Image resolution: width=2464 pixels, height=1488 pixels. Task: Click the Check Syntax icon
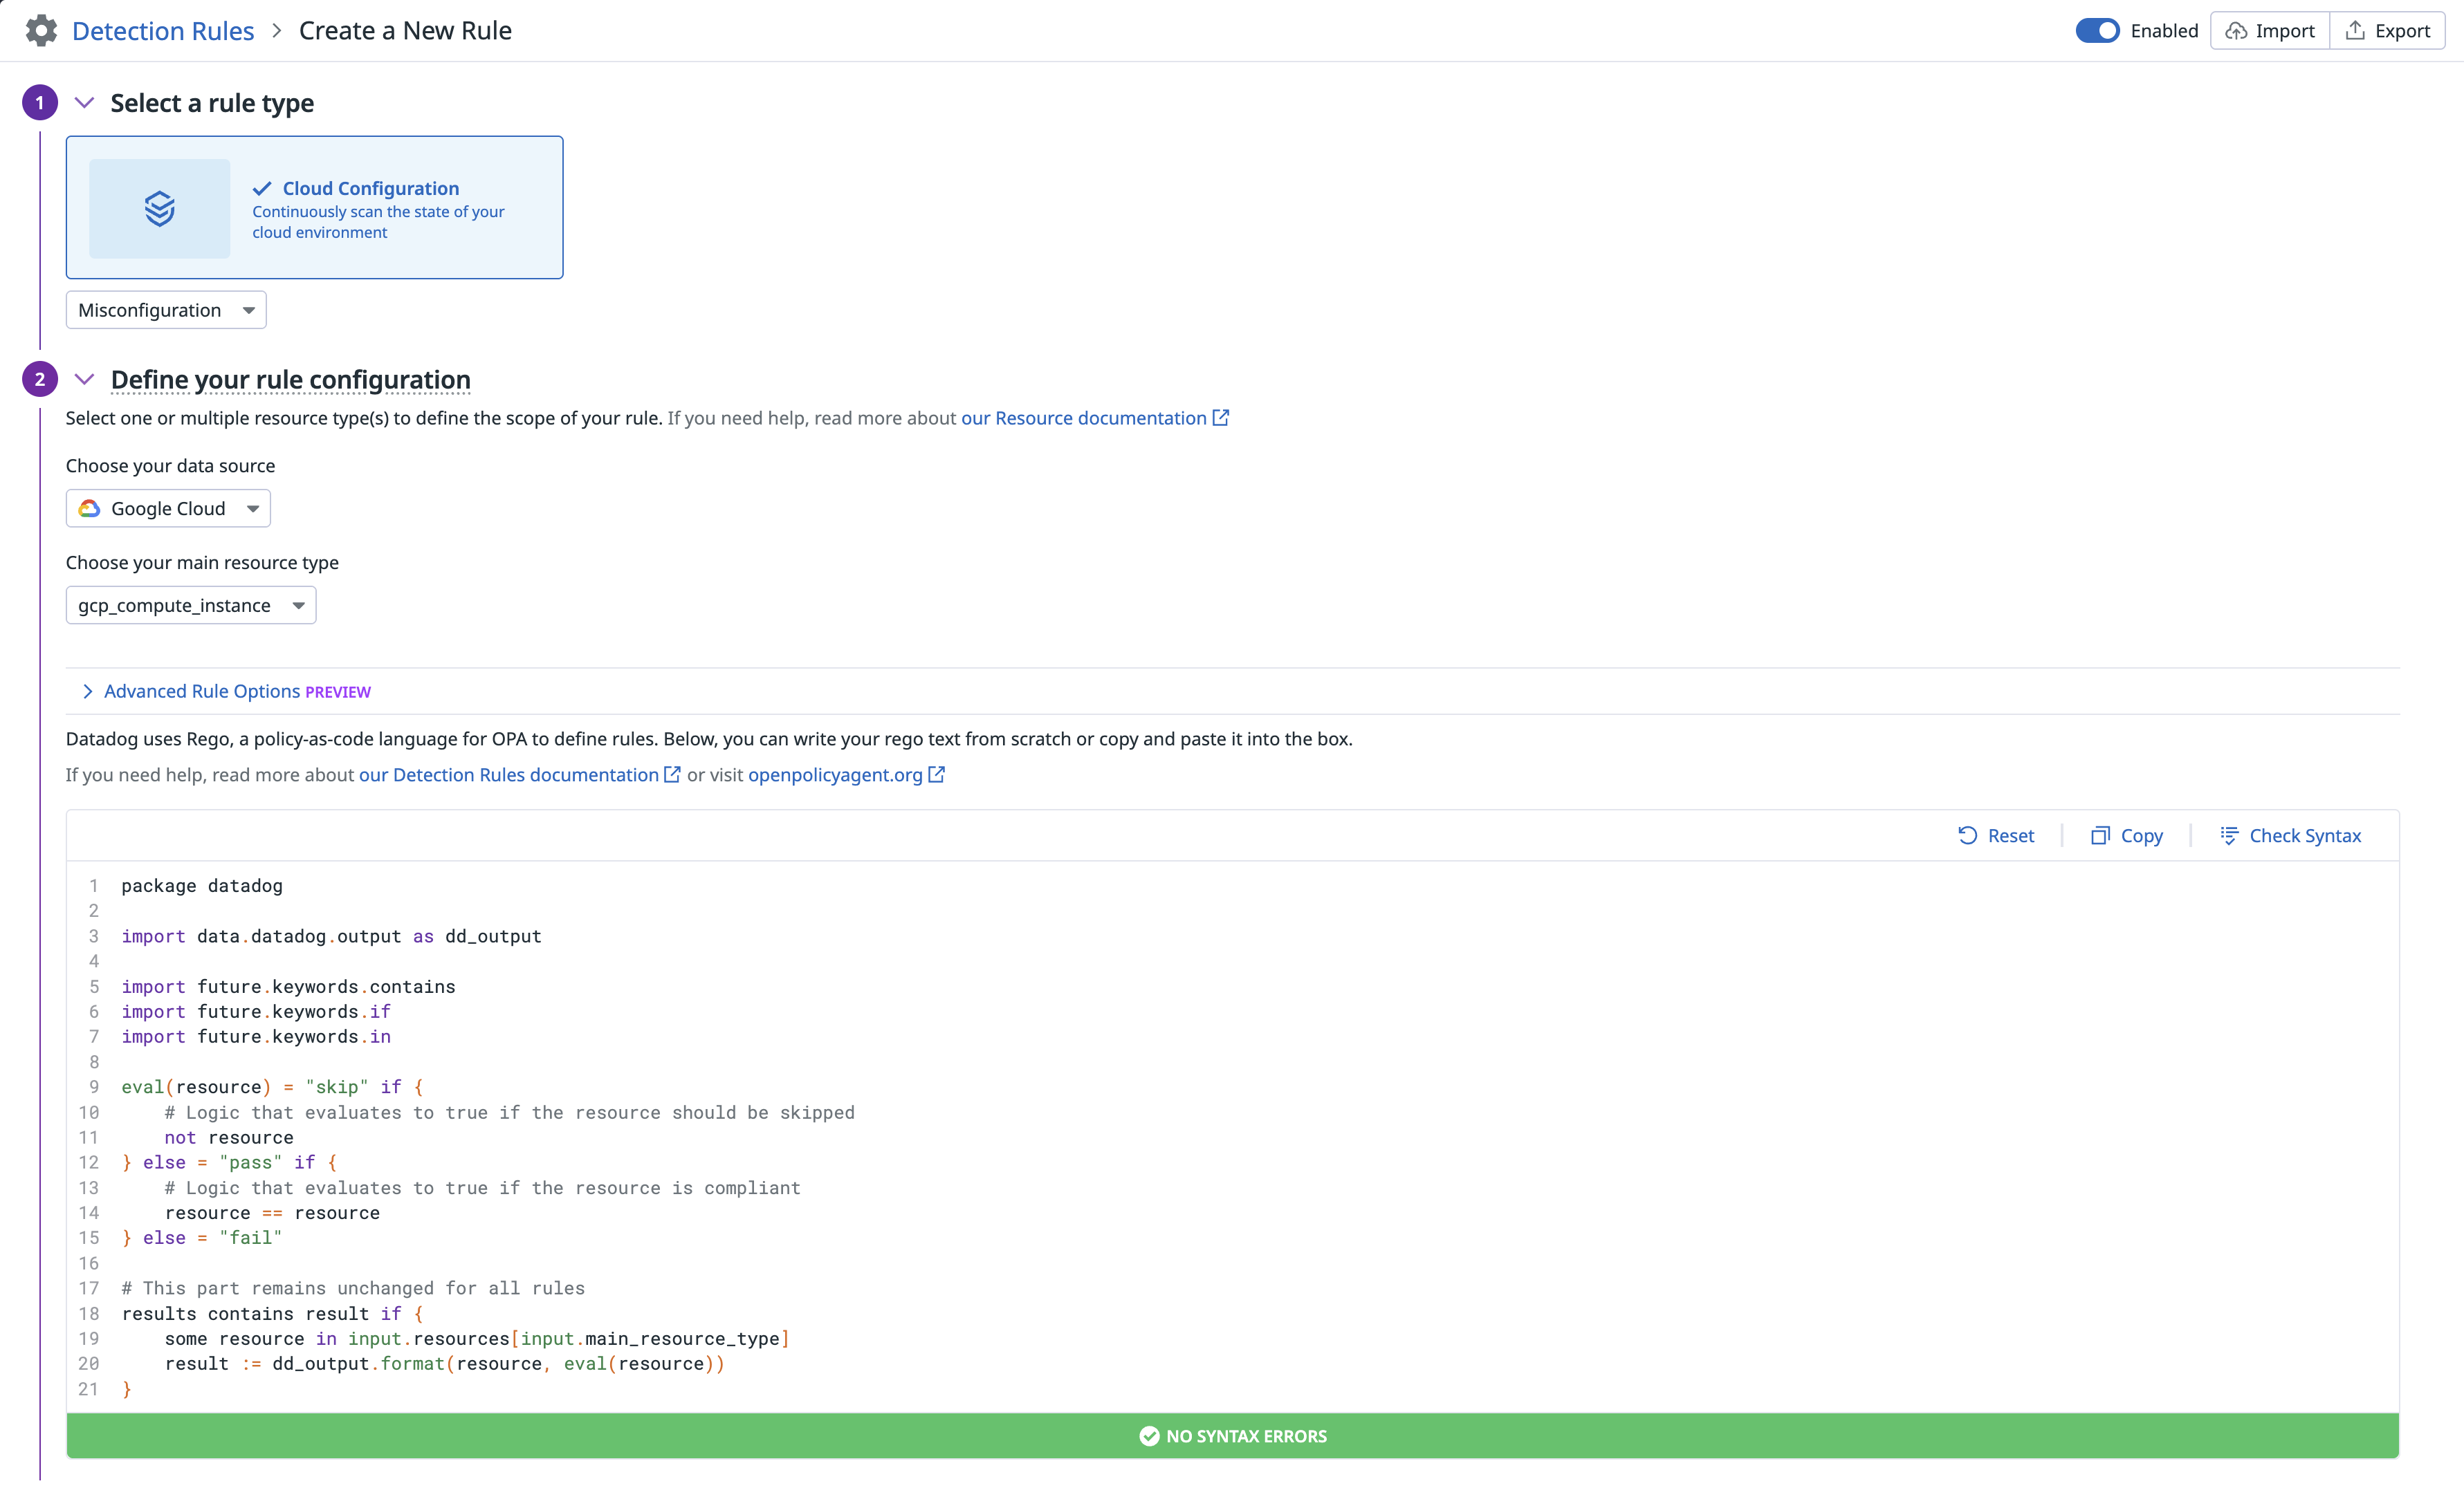pyautogui.click(x=2229, y=835)
